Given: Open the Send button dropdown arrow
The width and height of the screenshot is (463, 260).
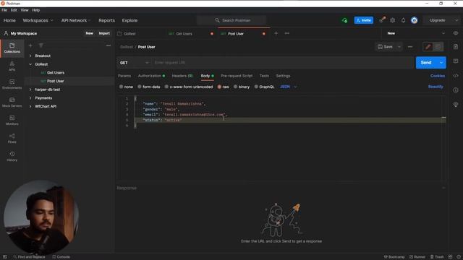Looking at the screenshot, I should [x=441, y=63].
